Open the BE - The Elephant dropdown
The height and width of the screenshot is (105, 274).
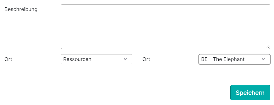235,59
